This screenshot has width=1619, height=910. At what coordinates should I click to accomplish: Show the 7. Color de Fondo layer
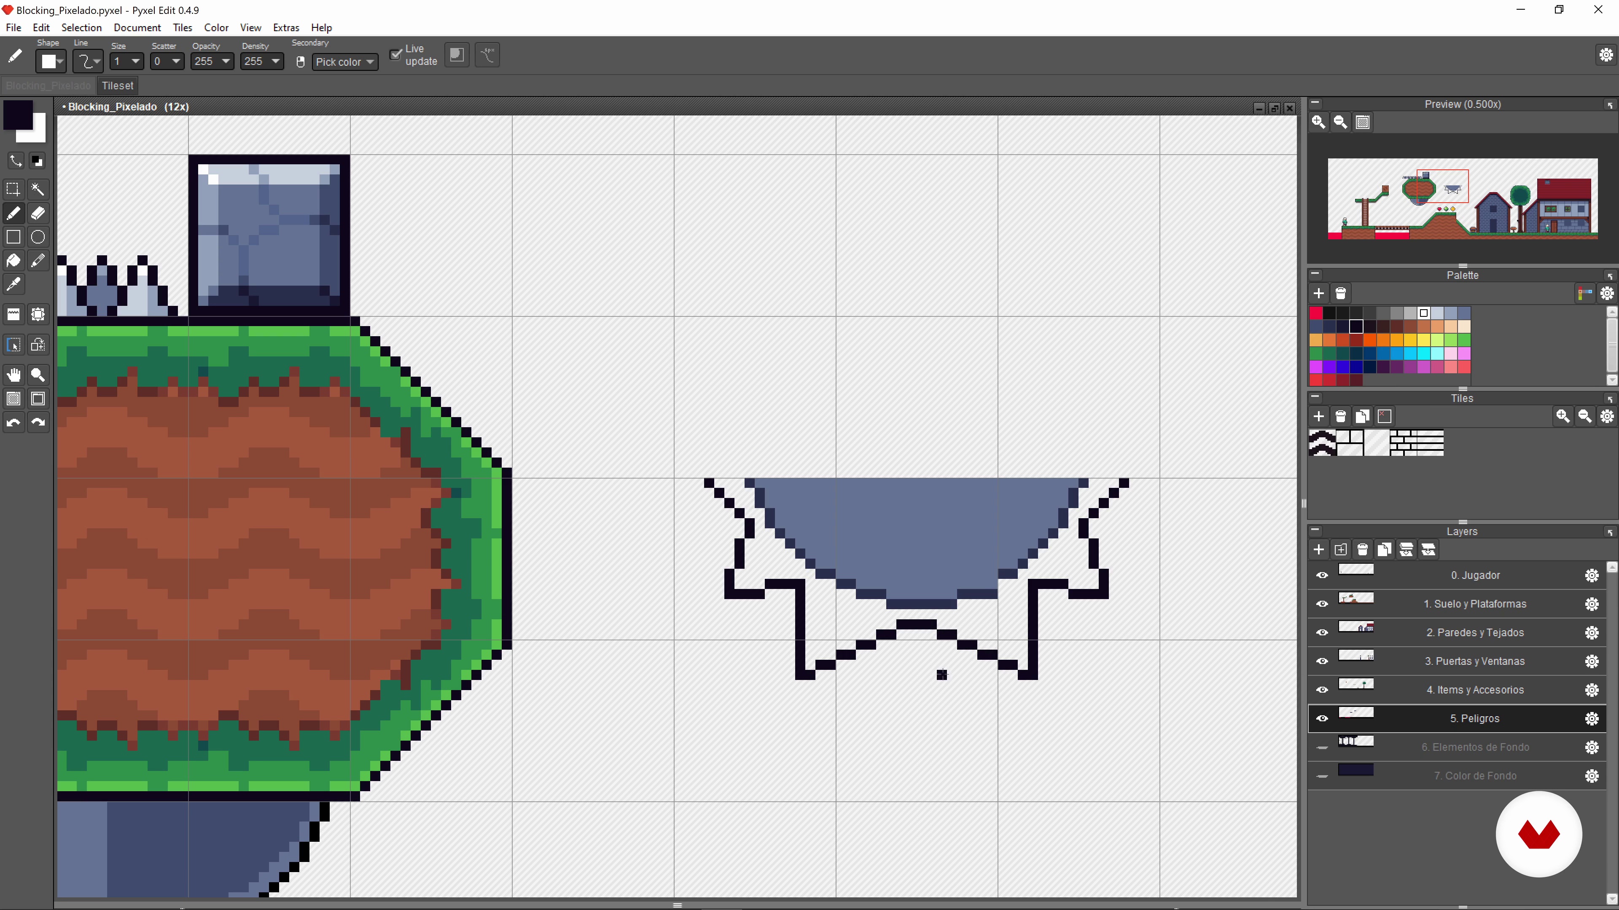(1322, 776)
